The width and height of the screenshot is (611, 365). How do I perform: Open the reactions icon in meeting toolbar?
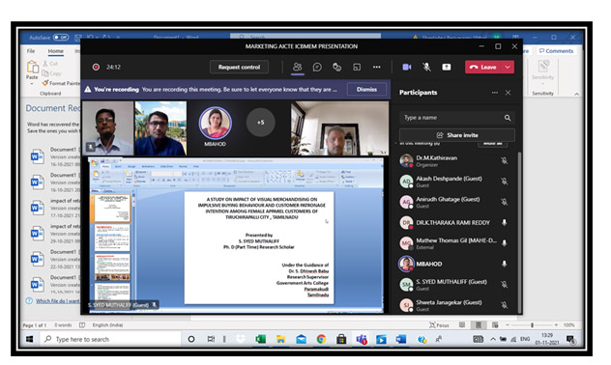(x=336, y=68)
